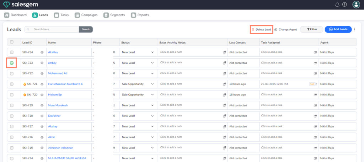Go to the Reports tab
The height and width of the screenshot is (162, 364).
point(140,15)
